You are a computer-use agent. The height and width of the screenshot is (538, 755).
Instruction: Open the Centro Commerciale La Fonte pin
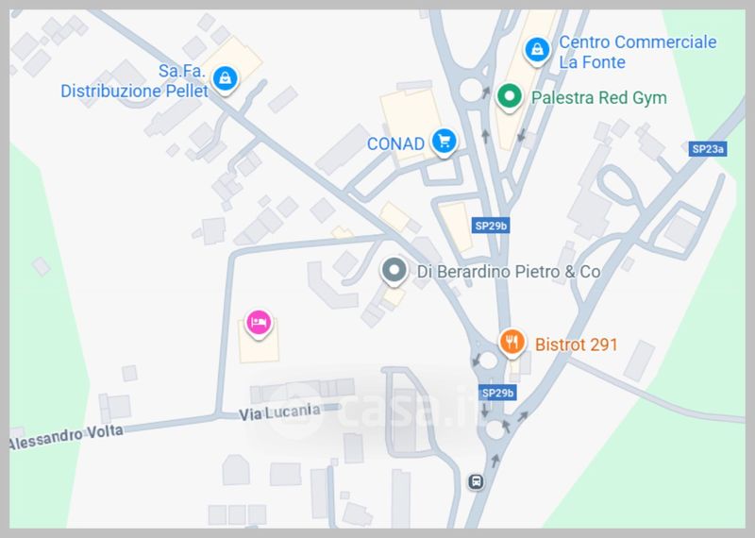[x=537, y=51]
